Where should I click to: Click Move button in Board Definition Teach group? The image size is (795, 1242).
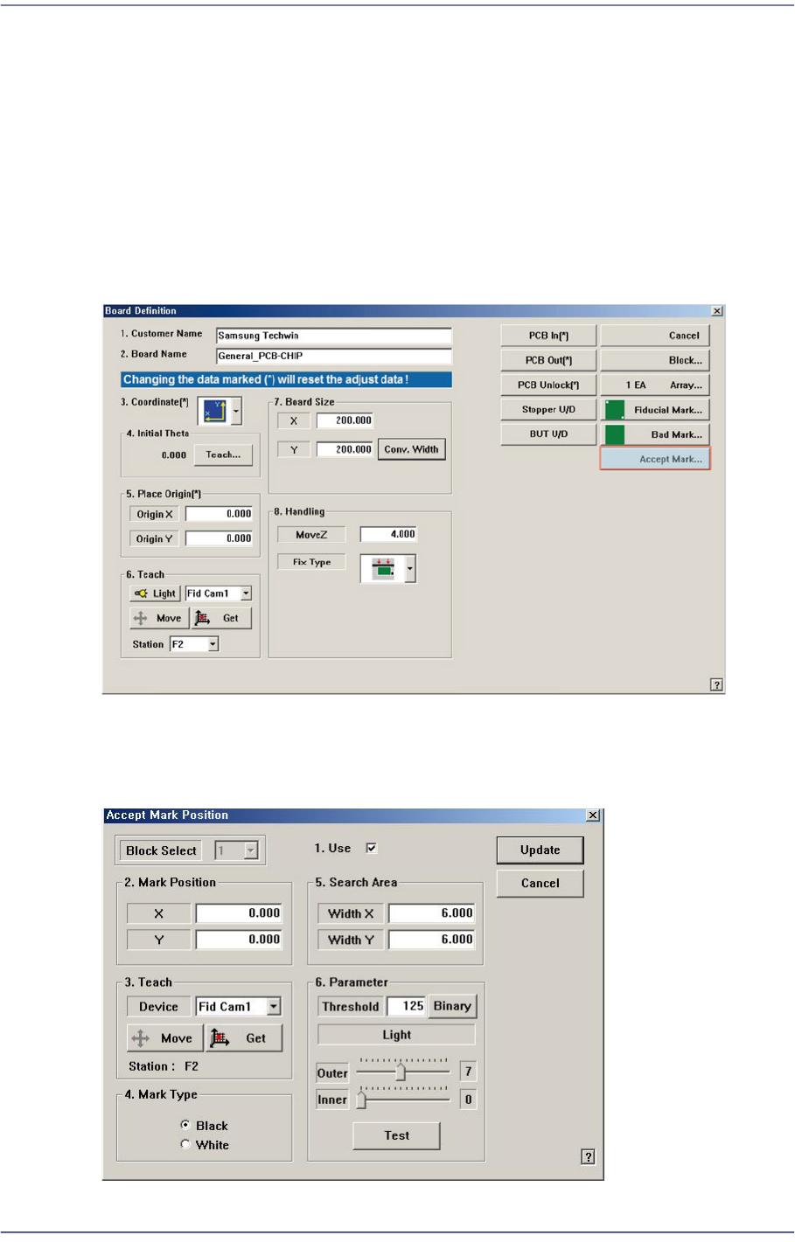(158, 618)
